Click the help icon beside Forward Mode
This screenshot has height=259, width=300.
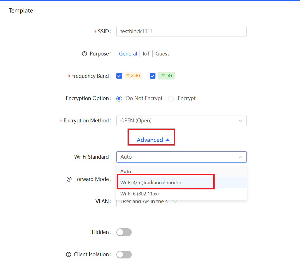click(69, 179)
